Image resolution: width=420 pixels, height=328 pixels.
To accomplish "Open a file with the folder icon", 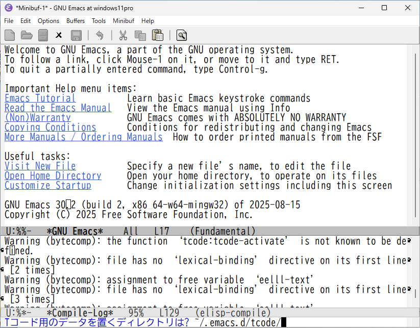I will click(27, 35).
